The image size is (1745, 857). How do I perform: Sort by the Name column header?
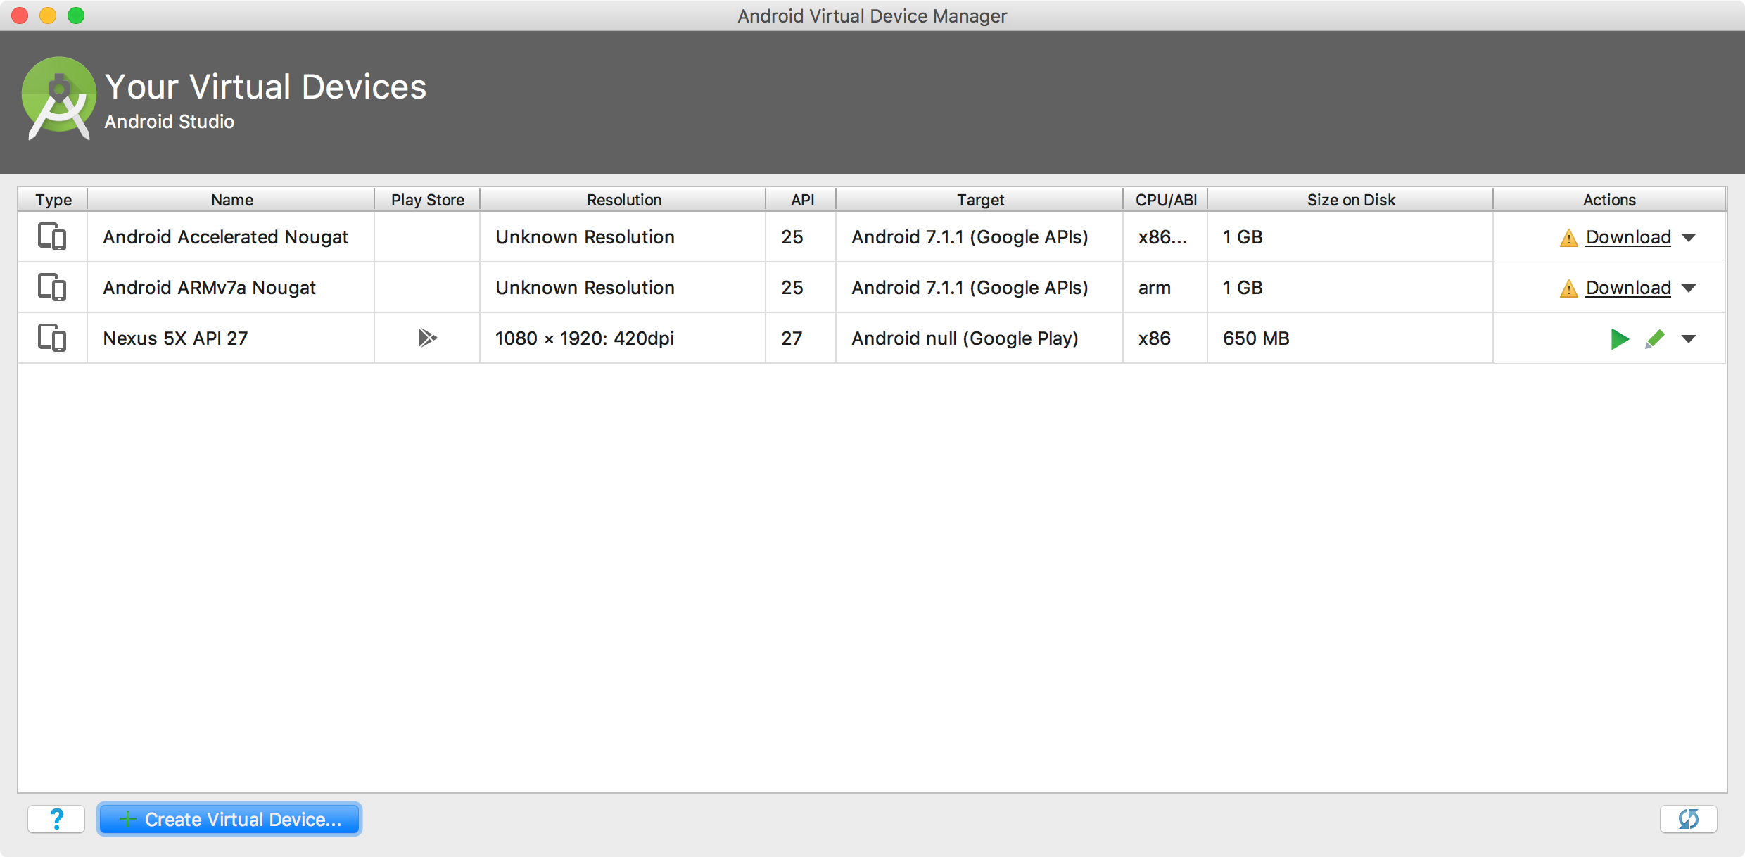pyautogui.click(x=231, y=200)
